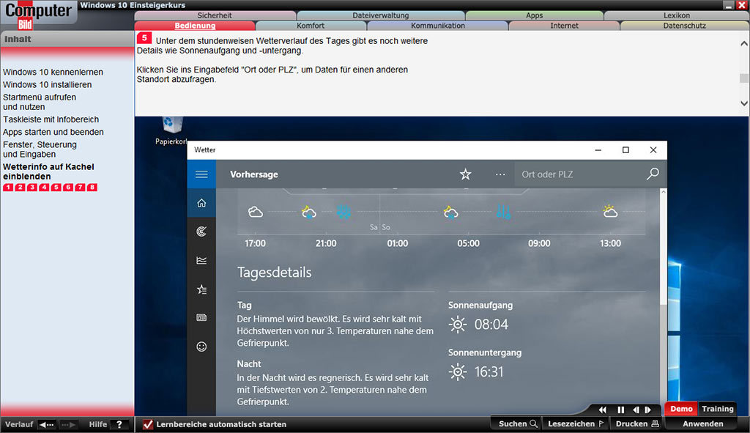The image size is (750, 433).
Task: Open Lesezeichen bookmarks
Action: 576,424
